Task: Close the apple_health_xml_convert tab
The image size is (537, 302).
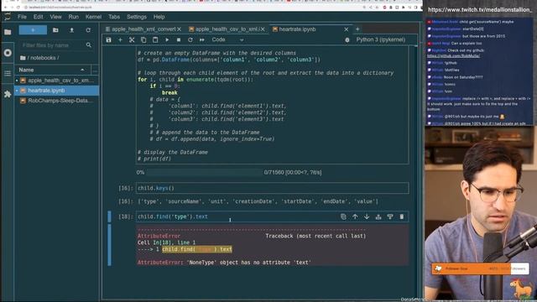Action: point(179,29)
